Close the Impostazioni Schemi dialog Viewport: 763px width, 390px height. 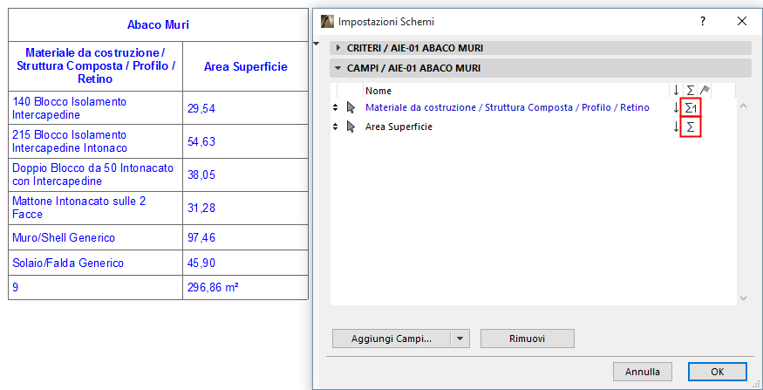[741, 21]
